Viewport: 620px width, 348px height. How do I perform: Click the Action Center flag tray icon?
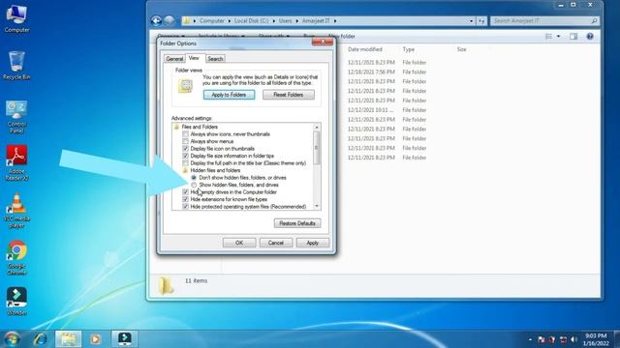542,339
